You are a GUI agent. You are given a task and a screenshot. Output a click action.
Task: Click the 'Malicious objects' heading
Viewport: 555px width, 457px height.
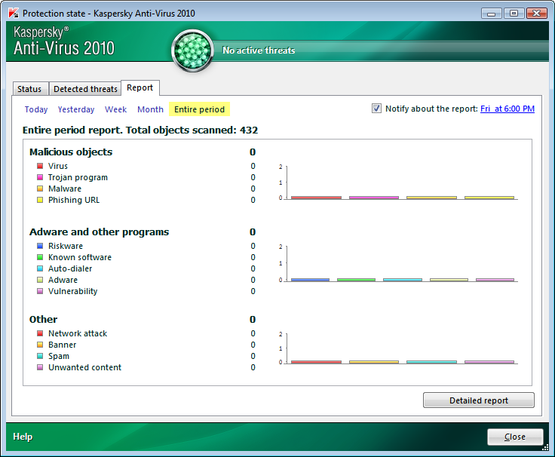71,152
